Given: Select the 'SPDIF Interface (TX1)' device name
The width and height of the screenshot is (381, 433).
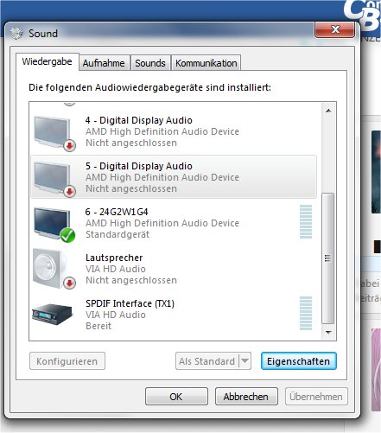Looking at the screenshot, I should [x=130, y=303].
